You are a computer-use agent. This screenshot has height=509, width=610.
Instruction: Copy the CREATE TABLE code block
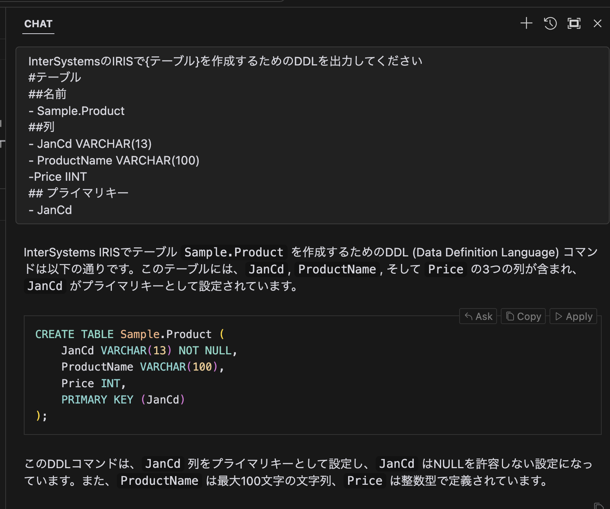click(523, 316)
